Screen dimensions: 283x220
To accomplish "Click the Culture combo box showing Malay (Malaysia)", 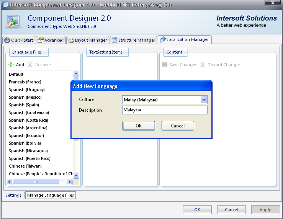I will click(165, 100).
